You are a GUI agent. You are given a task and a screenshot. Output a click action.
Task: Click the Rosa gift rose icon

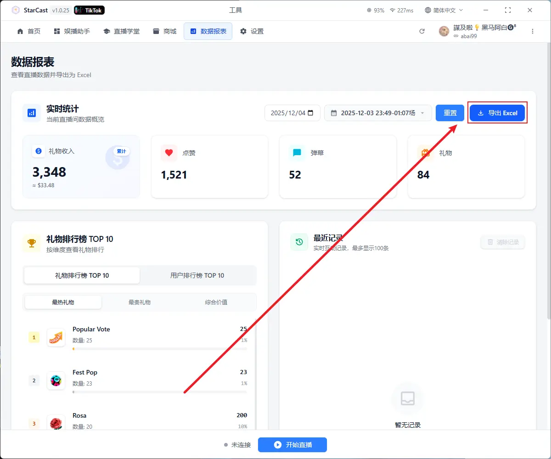click(56, 423)
